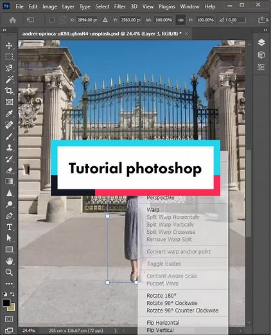Close the andrei-oprinca document tab

click(186, 33)
